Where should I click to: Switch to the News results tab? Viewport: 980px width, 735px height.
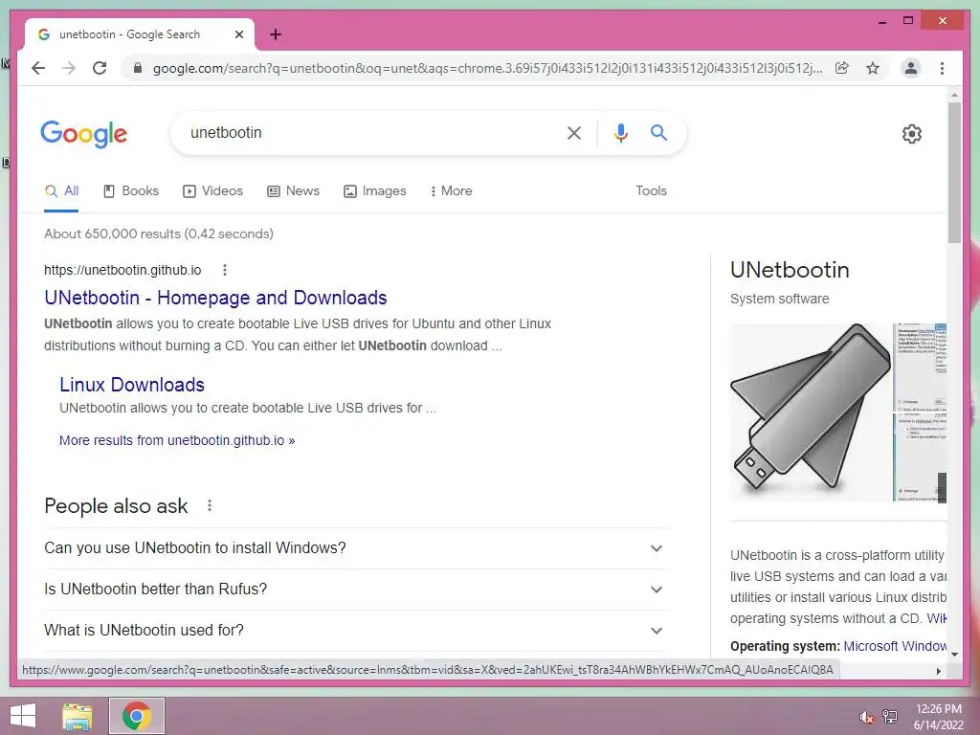[293, 191]
